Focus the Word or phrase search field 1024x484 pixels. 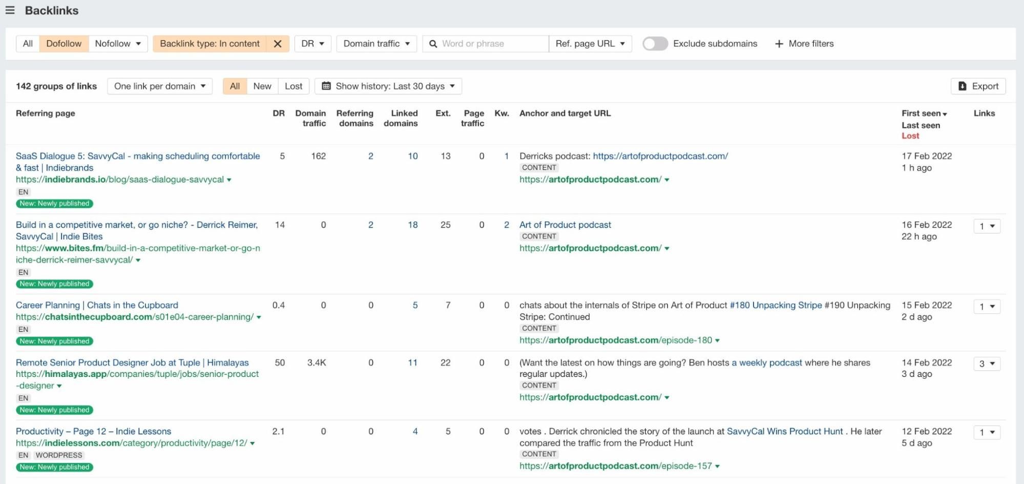point(492,44)
